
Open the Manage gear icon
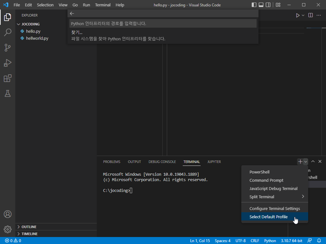8,229
